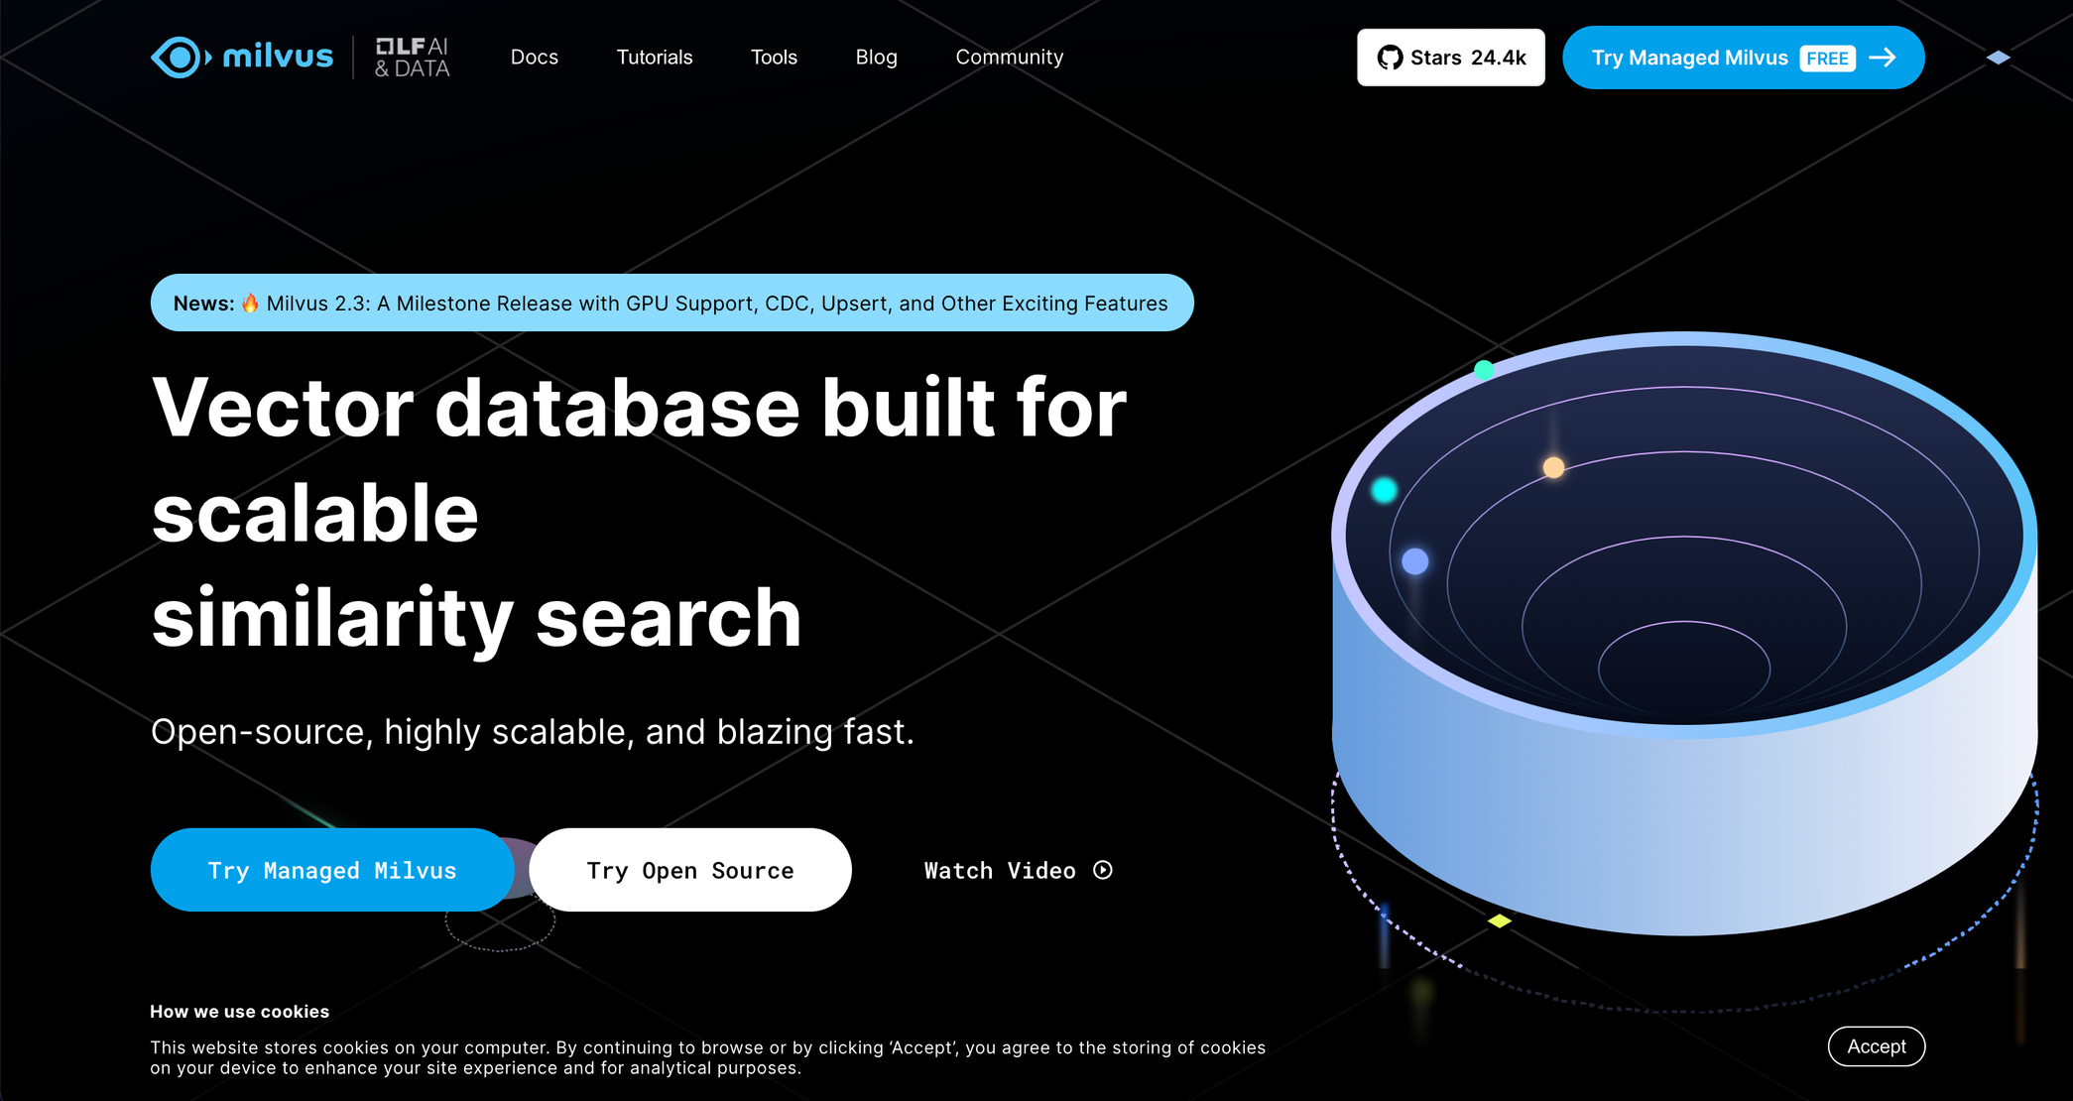This screenshot has height=1101, width=2073.
Task: Expand the Tools navigation menu
Action: coord(774,58)
